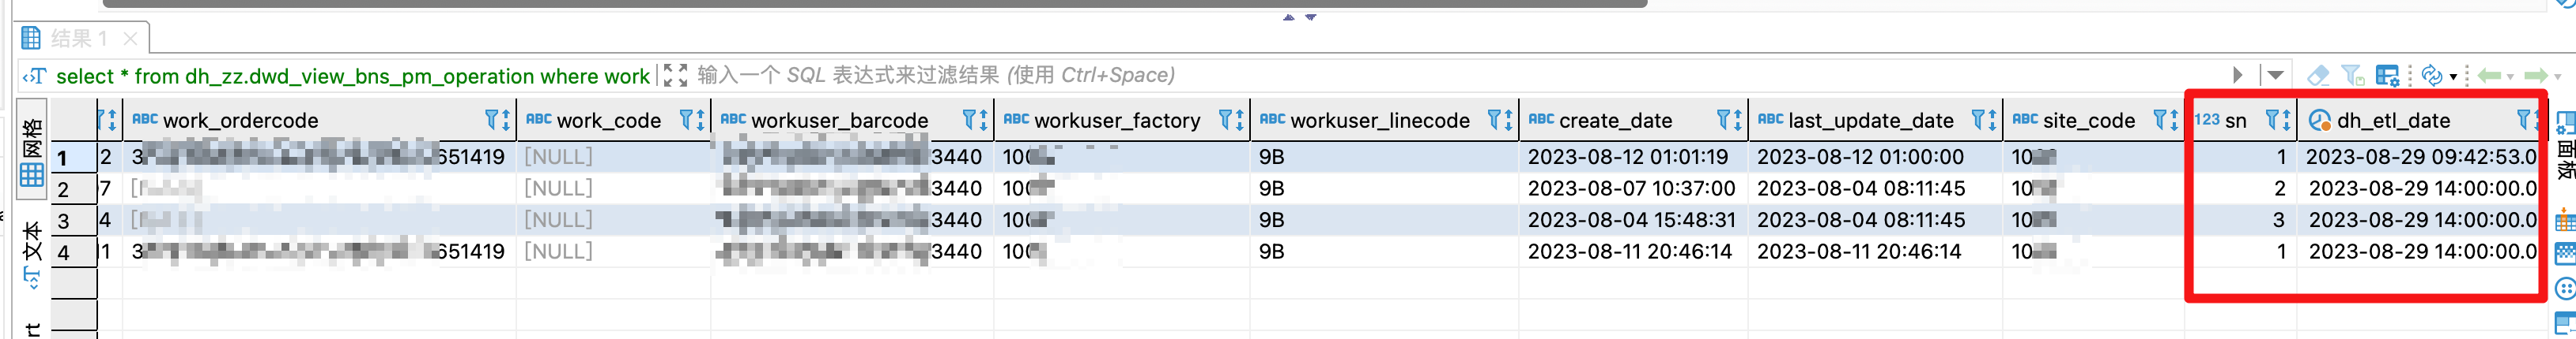Toggle the side panels (面板) button
Viewport: 2576px width, 339px height.
pyautogui.click(x=2564, y=144)
